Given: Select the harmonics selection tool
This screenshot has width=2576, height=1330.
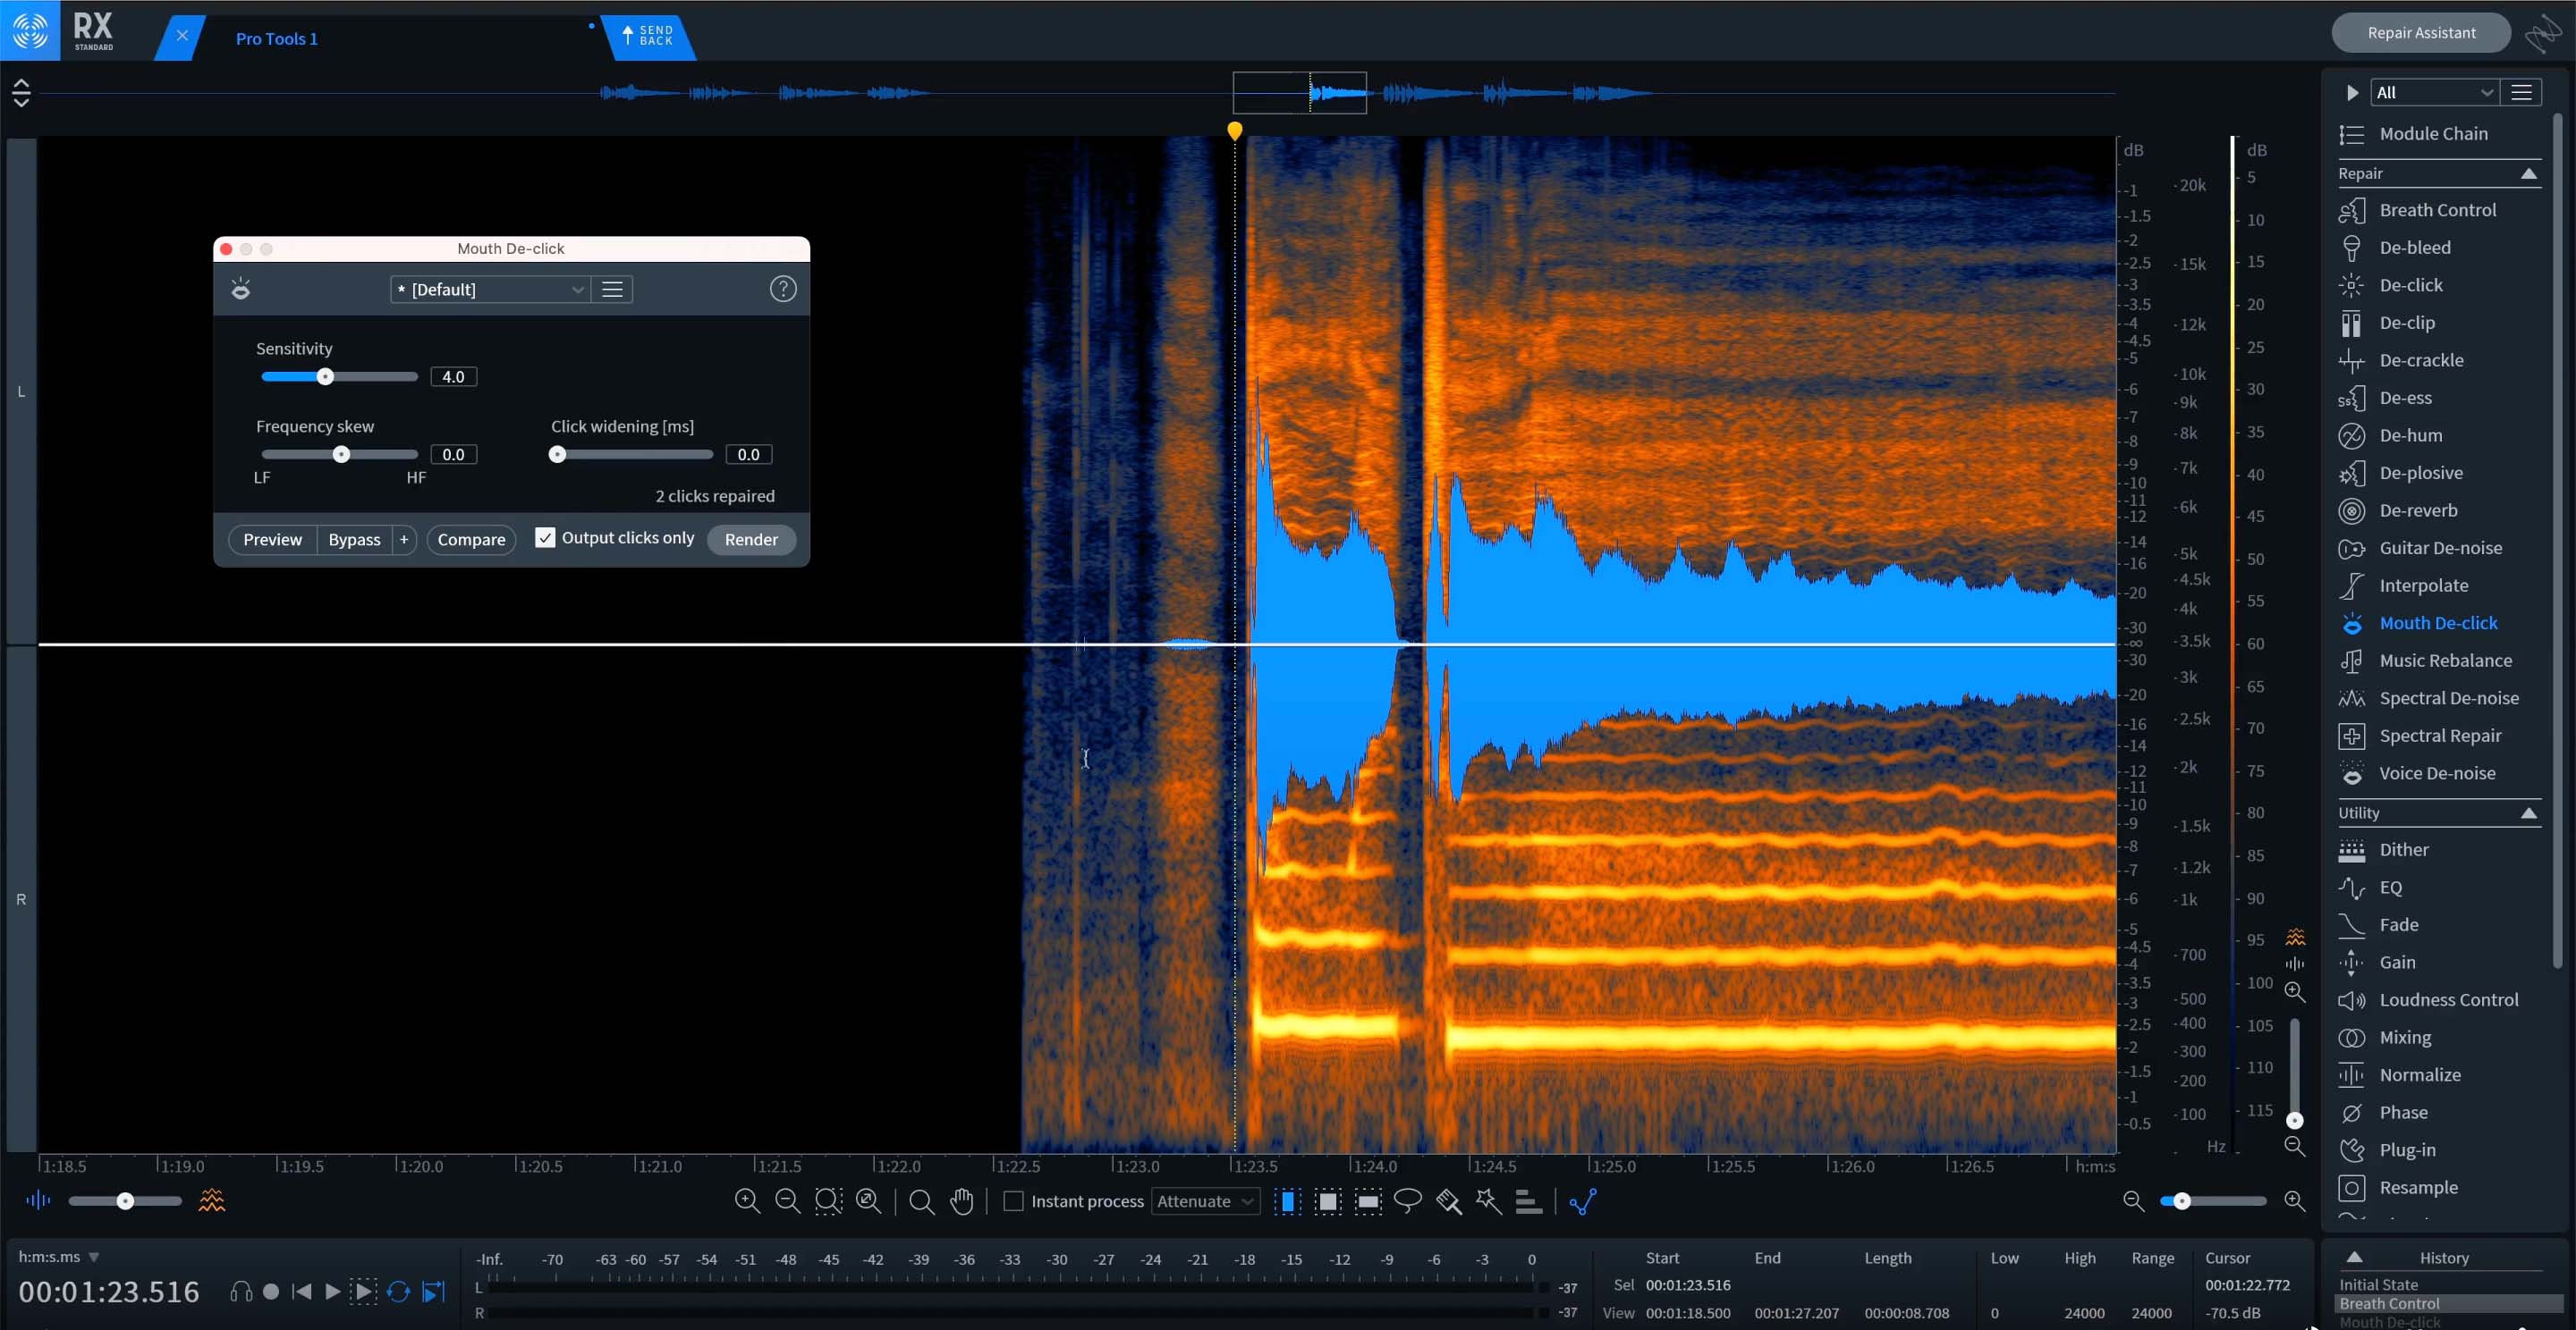Looking at the screenshot, I should [1528, 1201].
